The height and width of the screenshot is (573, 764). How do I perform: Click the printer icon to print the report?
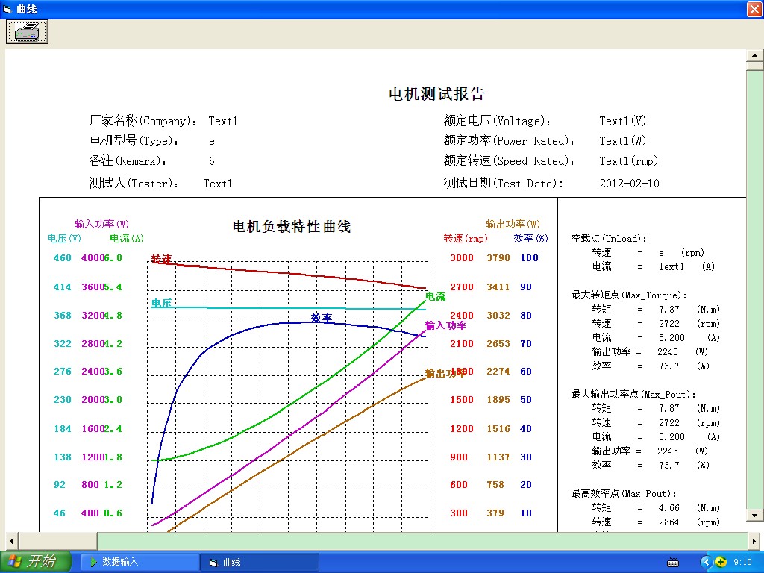[x=26, y=31]
